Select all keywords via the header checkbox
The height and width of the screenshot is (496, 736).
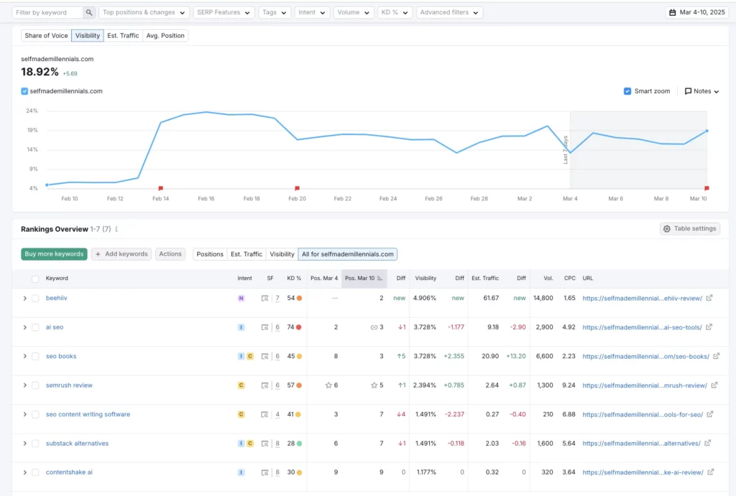[34, 279]
